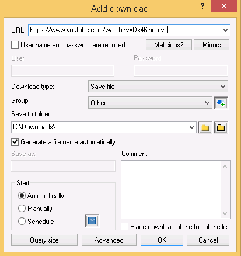Expand the Group dropdown showing Other
The width and height of the screenshot is (241, 256).
[x=150, y=103]
